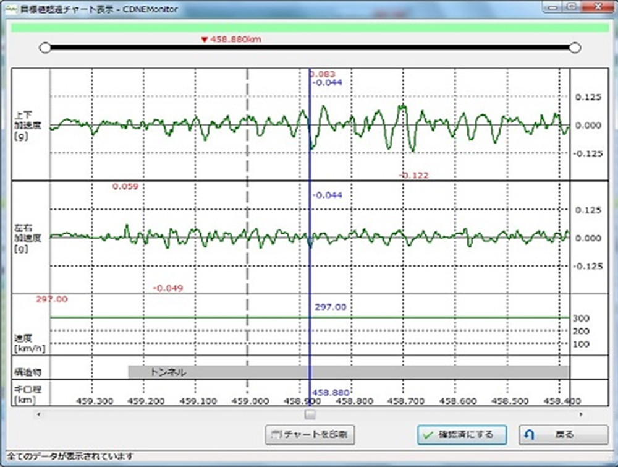
Task: Click the CDNEMonitor app icon in title bar
Action: [12, 9]
